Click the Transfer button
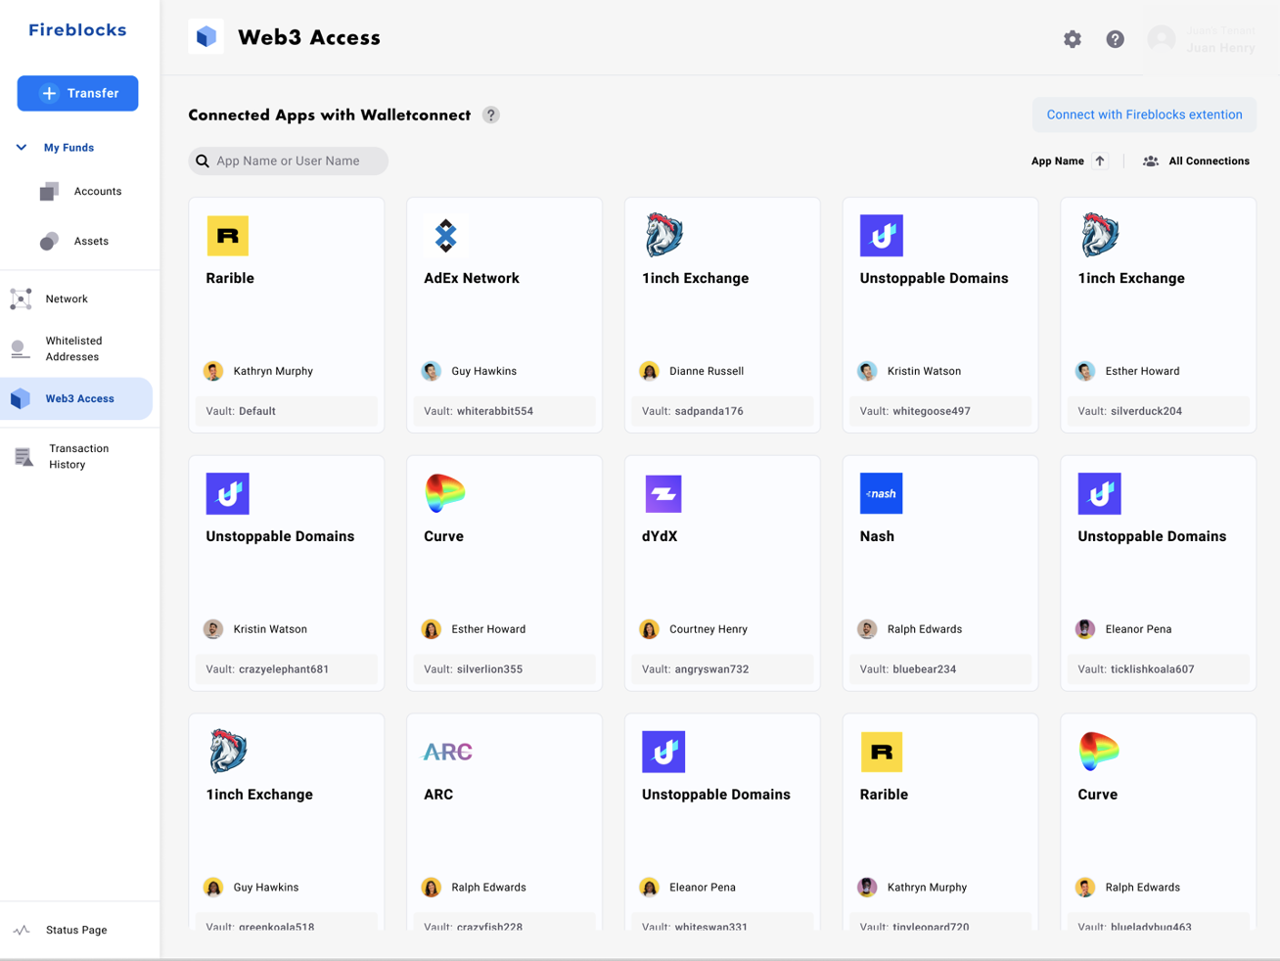The height and width of the screenshot is (961, 1280). coord(77,93)
